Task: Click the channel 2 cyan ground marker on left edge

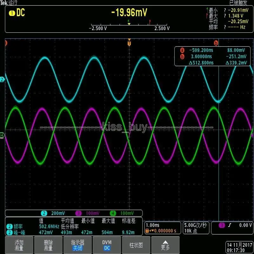Action: pos(2,79)
